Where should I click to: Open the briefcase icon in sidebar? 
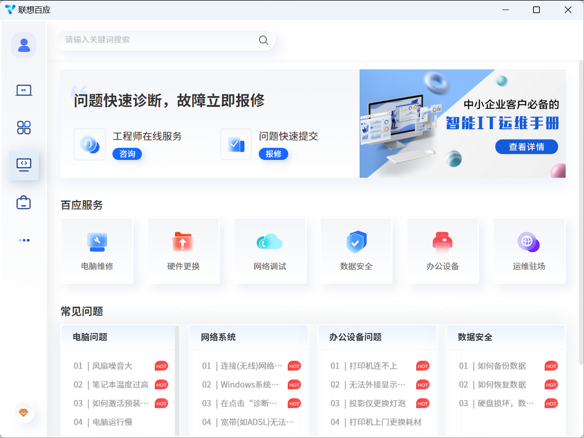click(x=23, y=203)
